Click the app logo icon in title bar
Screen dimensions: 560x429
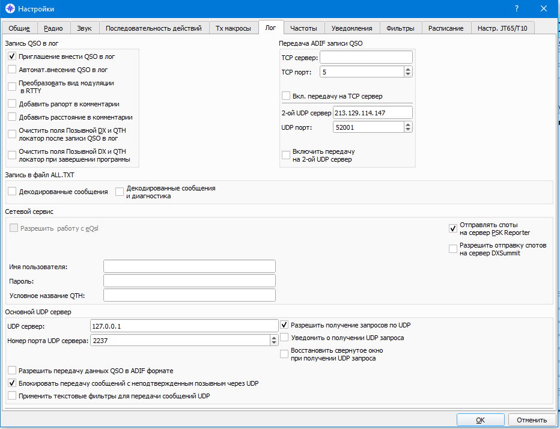(10, 8)
